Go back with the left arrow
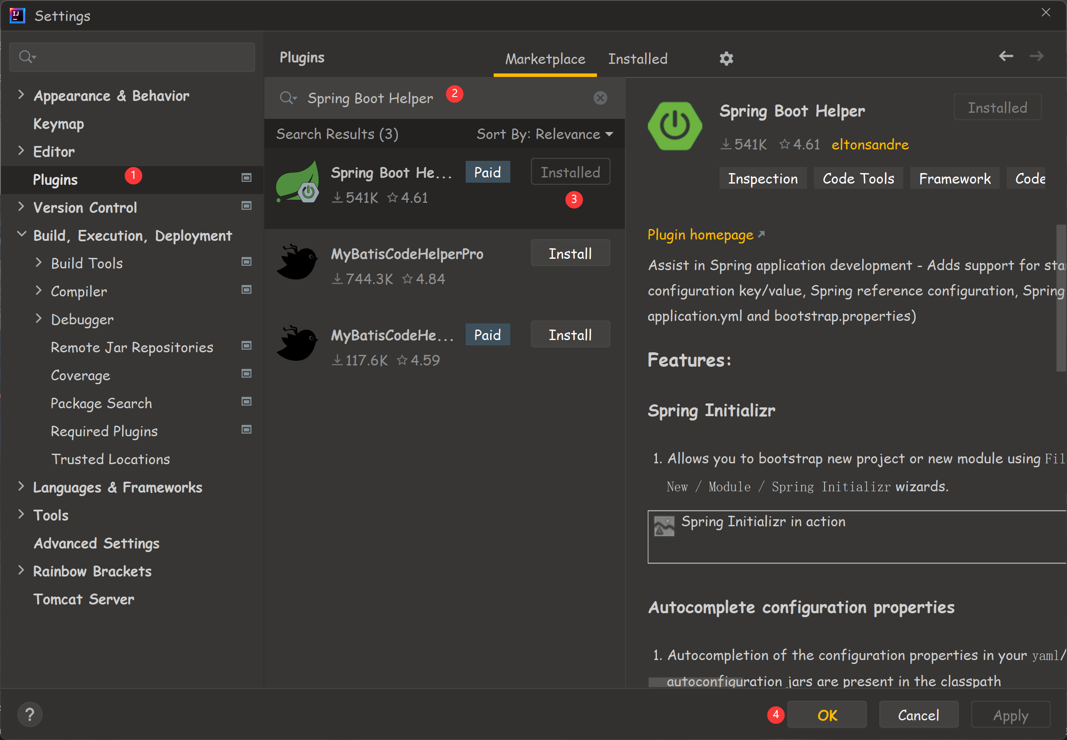1067x740 pixels. click(1006, 56)
